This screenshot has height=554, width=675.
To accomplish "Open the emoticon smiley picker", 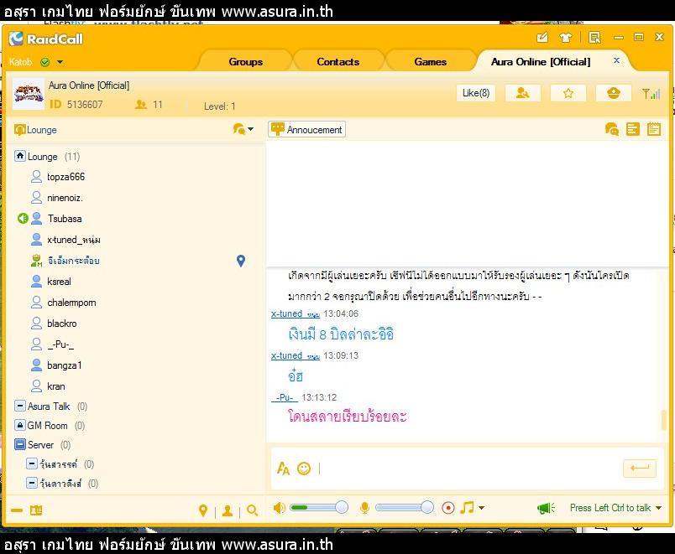I will 304,469.
